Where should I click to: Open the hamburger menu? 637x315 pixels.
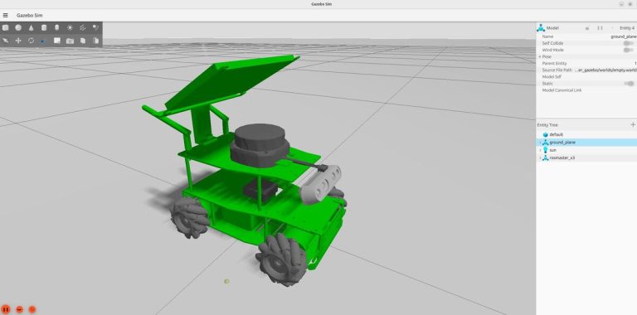click(5, 16)
